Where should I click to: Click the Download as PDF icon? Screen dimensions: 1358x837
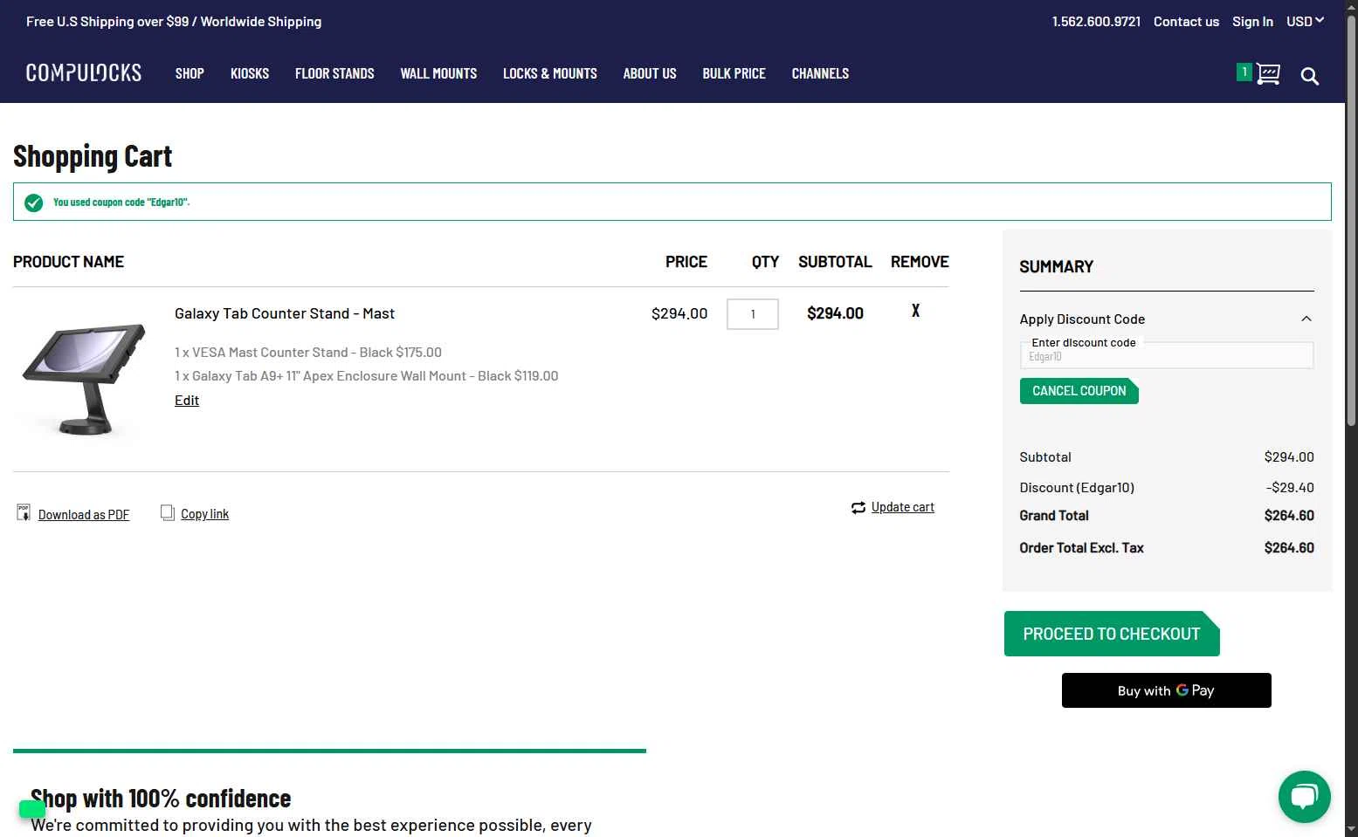(x=24, y=512)
